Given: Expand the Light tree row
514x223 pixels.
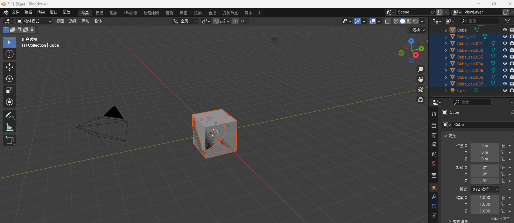Looking at the screenshot, I should pos(446,91).
